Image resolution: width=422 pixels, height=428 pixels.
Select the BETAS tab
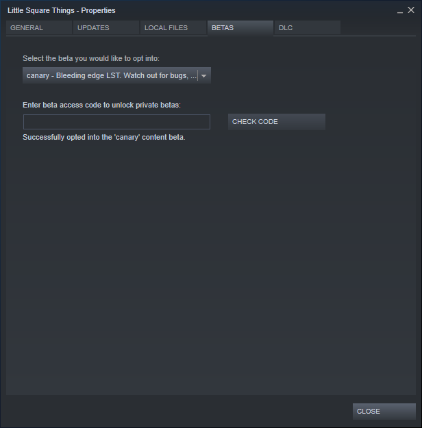tap(240, 28)
